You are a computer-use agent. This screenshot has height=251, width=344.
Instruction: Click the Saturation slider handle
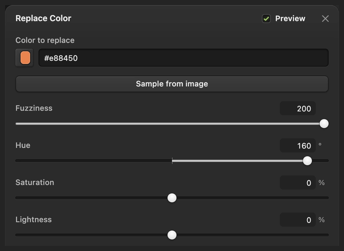(x=172, y=198)
